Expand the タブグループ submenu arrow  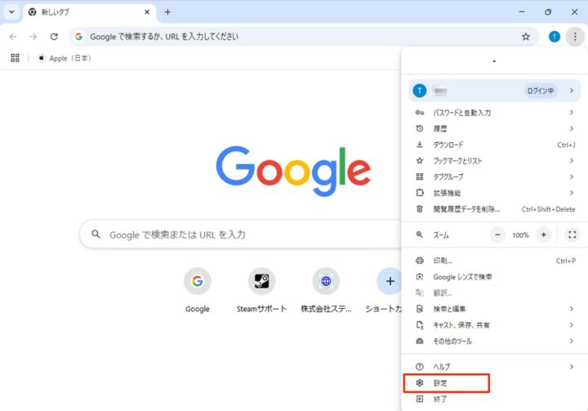(x=572, y=176)
